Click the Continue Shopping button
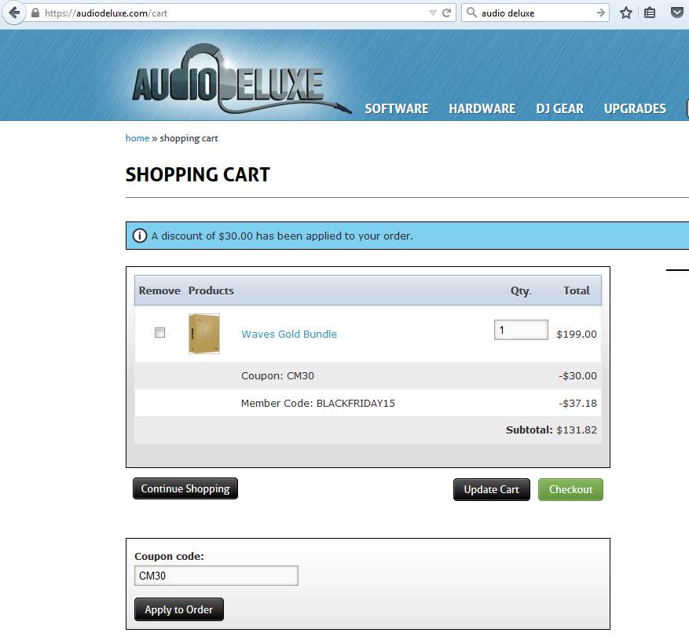 [185, 488]
